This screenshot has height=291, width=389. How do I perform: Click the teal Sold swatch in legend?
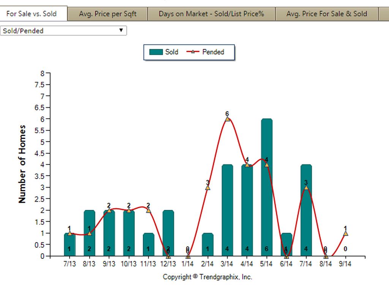(x=156, y=52)
